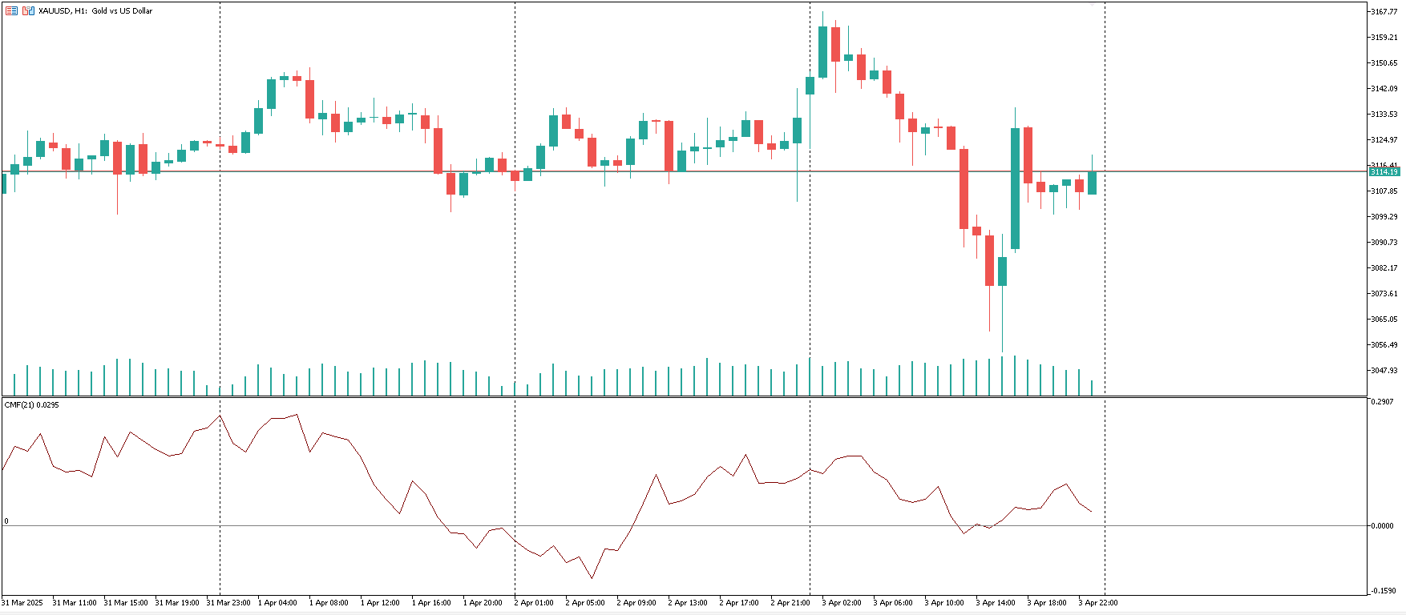Click the lowest trough of the CMF line
1406x615 pixels.
pos(592,577)
